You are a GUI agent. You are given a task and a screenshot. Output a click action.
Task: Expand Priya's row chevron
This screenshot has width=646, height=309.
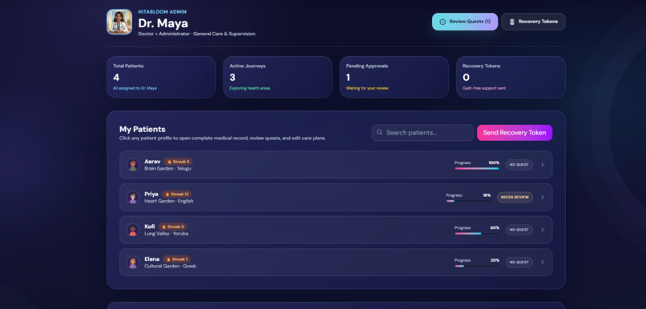(542, 197)
